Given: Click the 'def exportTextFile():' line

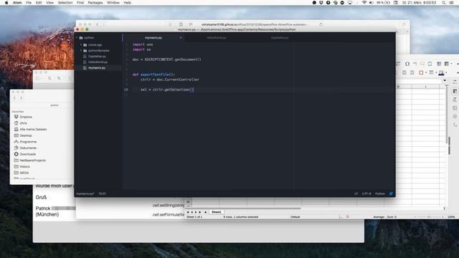Looking at the screenshot, I should point(153,75).
